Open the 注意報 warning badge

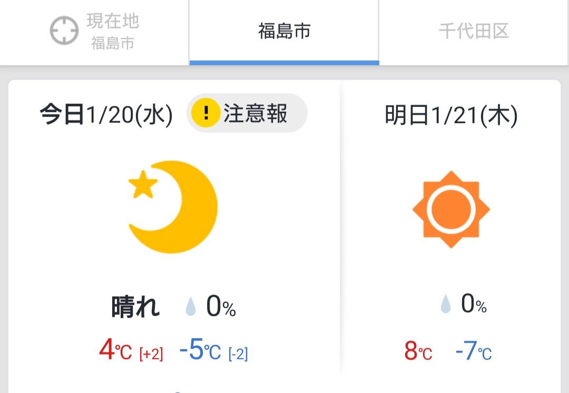247,113
